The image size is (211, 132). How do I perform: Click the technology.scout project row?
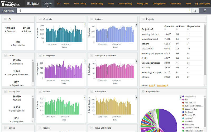pos(172,39)
